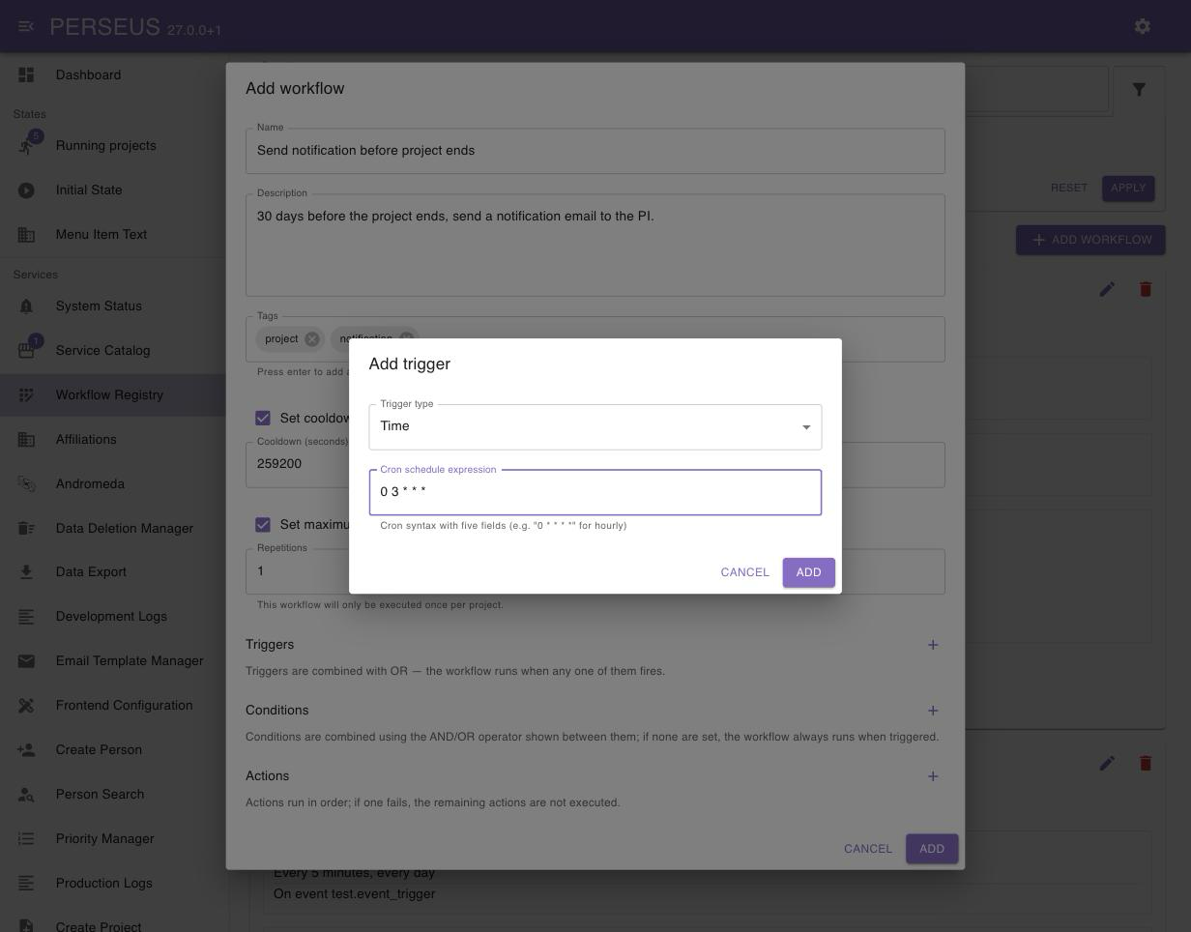The height and width of the screenshot is (932, 1191).
Task: Open Email Template Manager
Action: coord(112,661)
